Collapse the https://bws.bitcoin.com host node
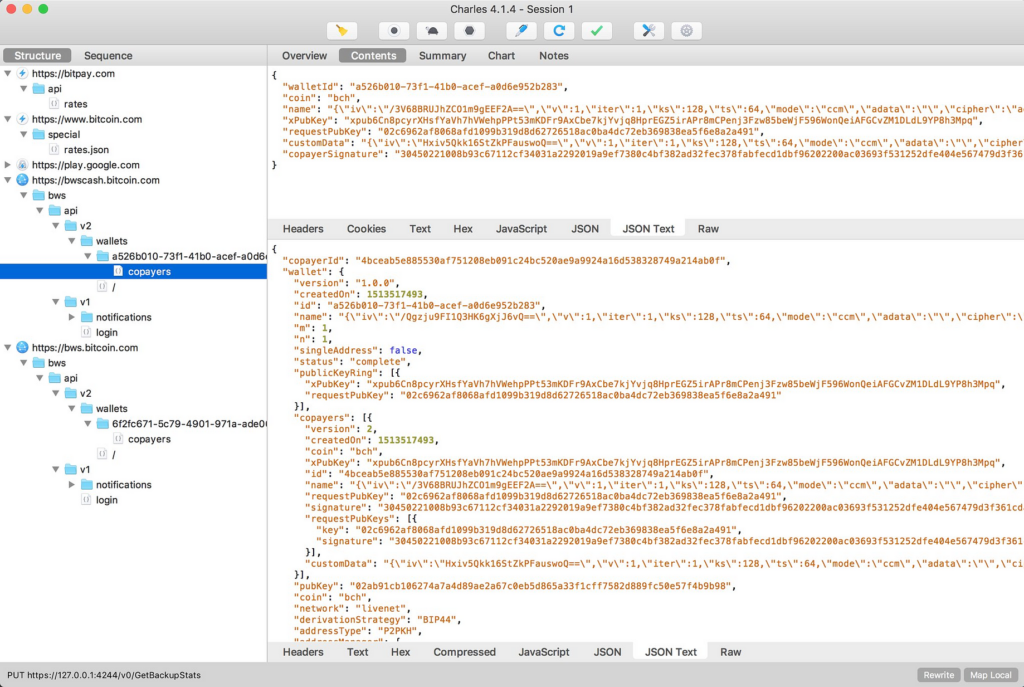The width and height of the screenshot is (1024, 687). point(8,348)
